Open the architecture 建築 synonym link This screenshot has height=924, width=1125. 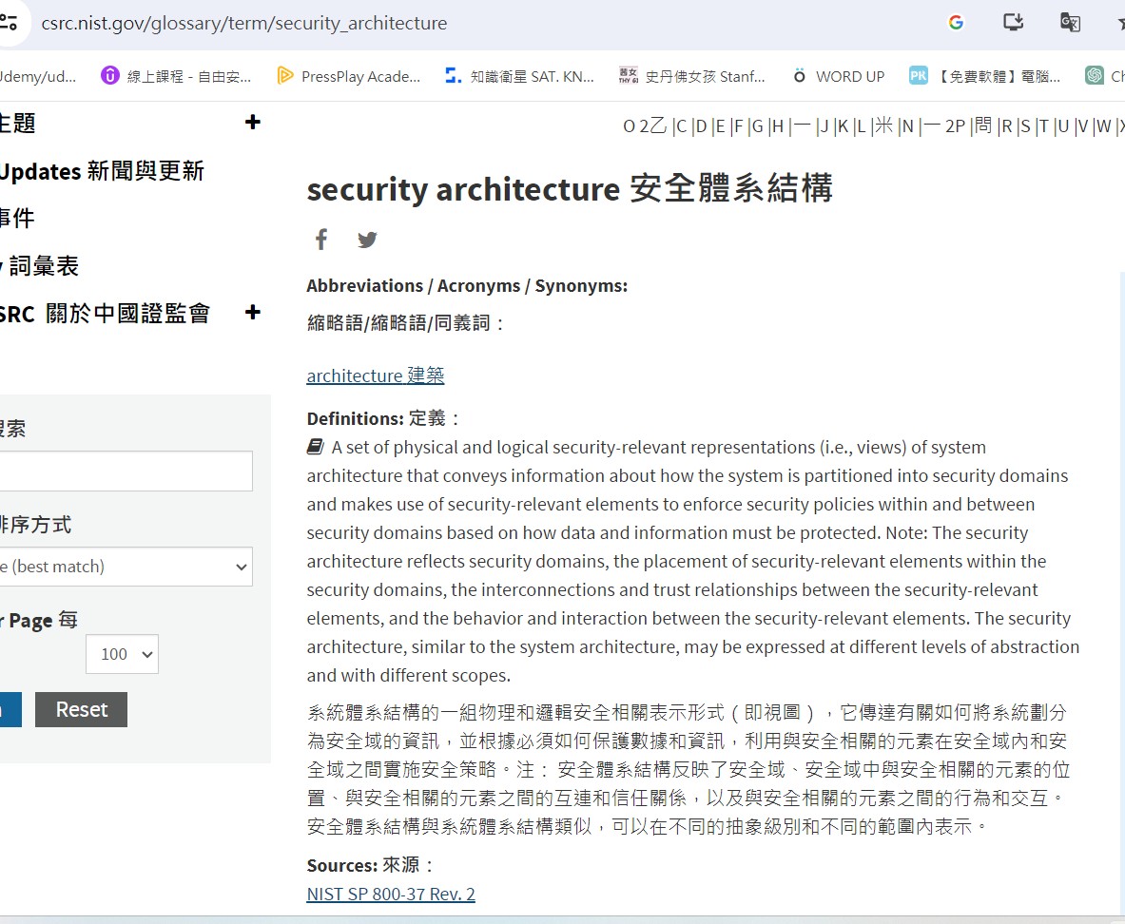pos(375,375)
